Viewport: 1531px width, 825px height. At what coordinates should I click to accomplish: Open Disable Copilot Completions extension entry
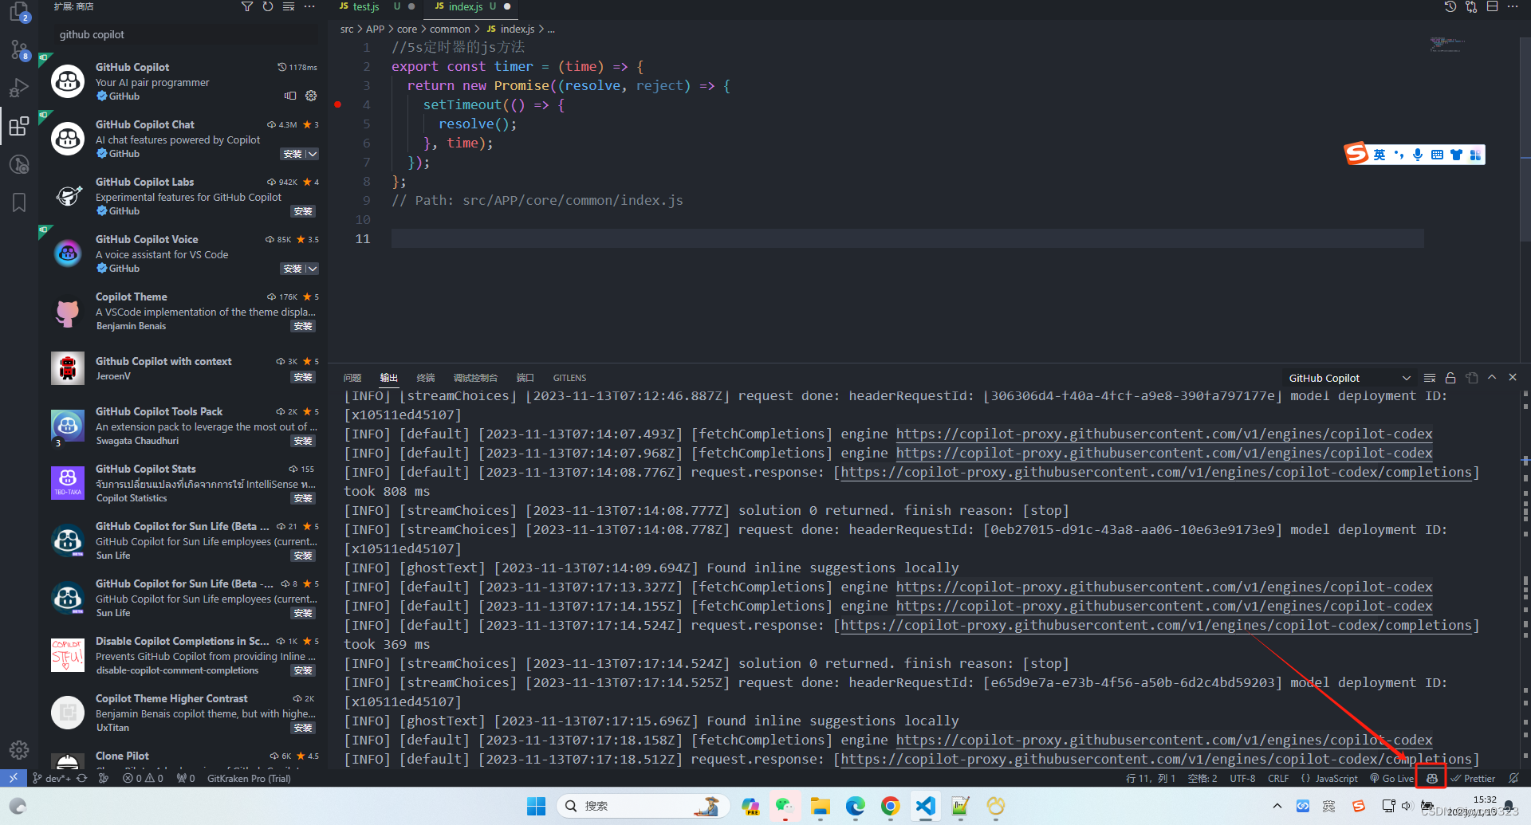pos(183,655)
